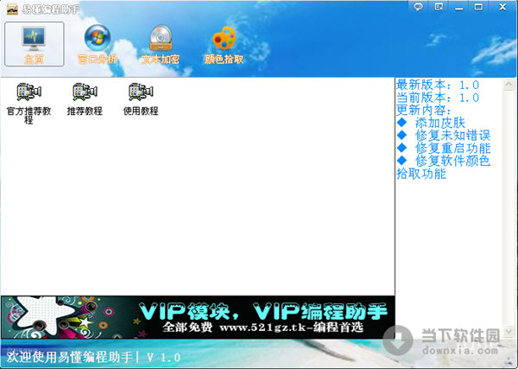Image resolution: width=518 pixels, height=369 pixels.
Task: Click the scroll down arrow in update panel
Action: (x=509, y=331)
